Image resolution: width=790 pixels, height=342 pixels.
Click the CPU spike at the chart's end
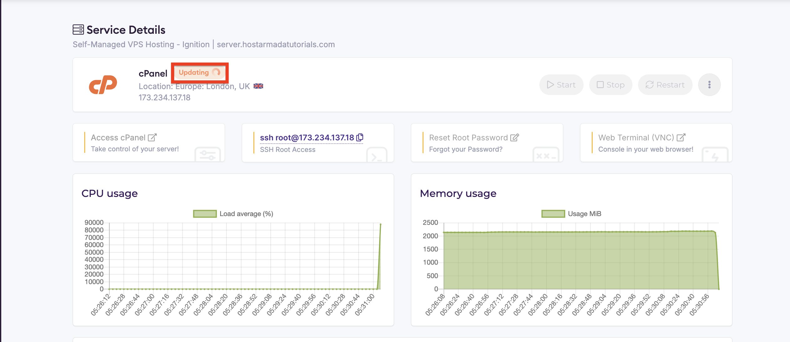pos(380,224)
